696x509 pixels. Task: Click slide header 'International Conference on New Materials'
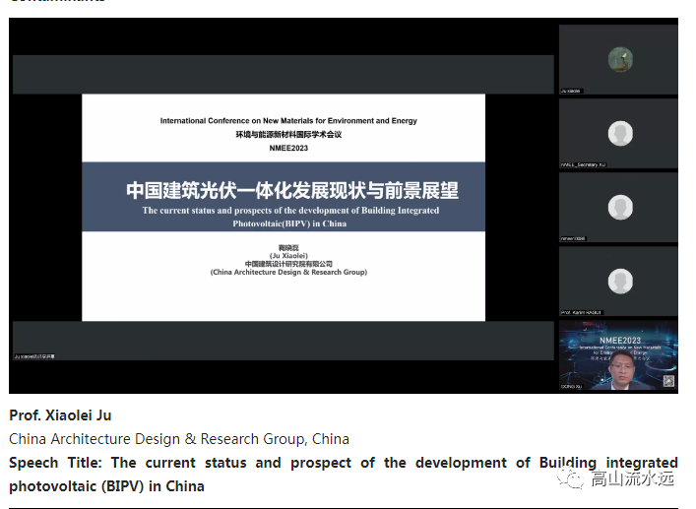point(288,121)
